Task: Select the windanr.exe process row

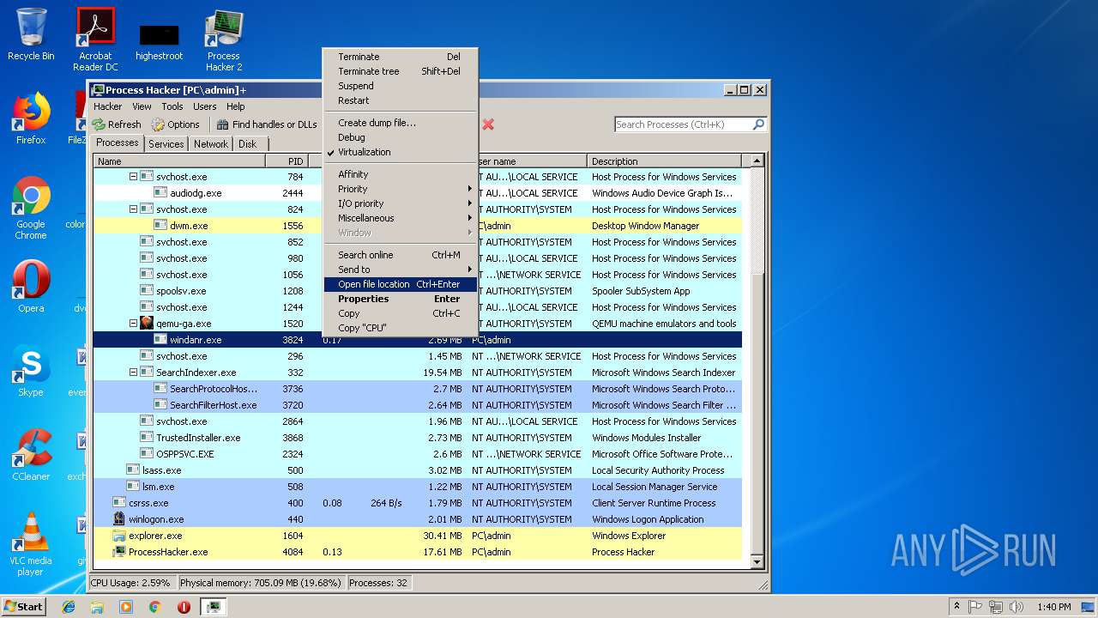Action: [418, 340]
